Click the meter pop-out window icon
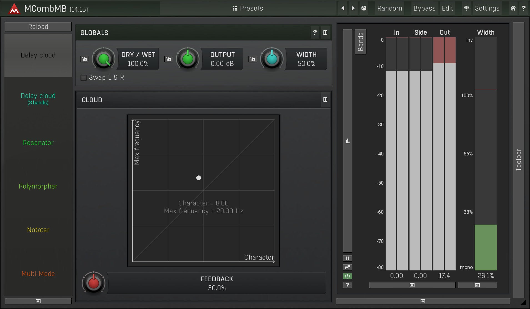530x309 pixels. pos(347,267)
